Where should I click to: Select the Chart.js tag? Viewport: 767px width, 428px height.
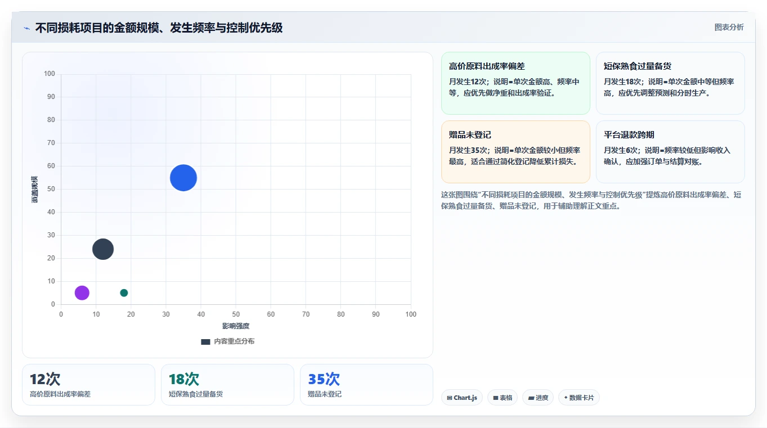click(461, 398)
